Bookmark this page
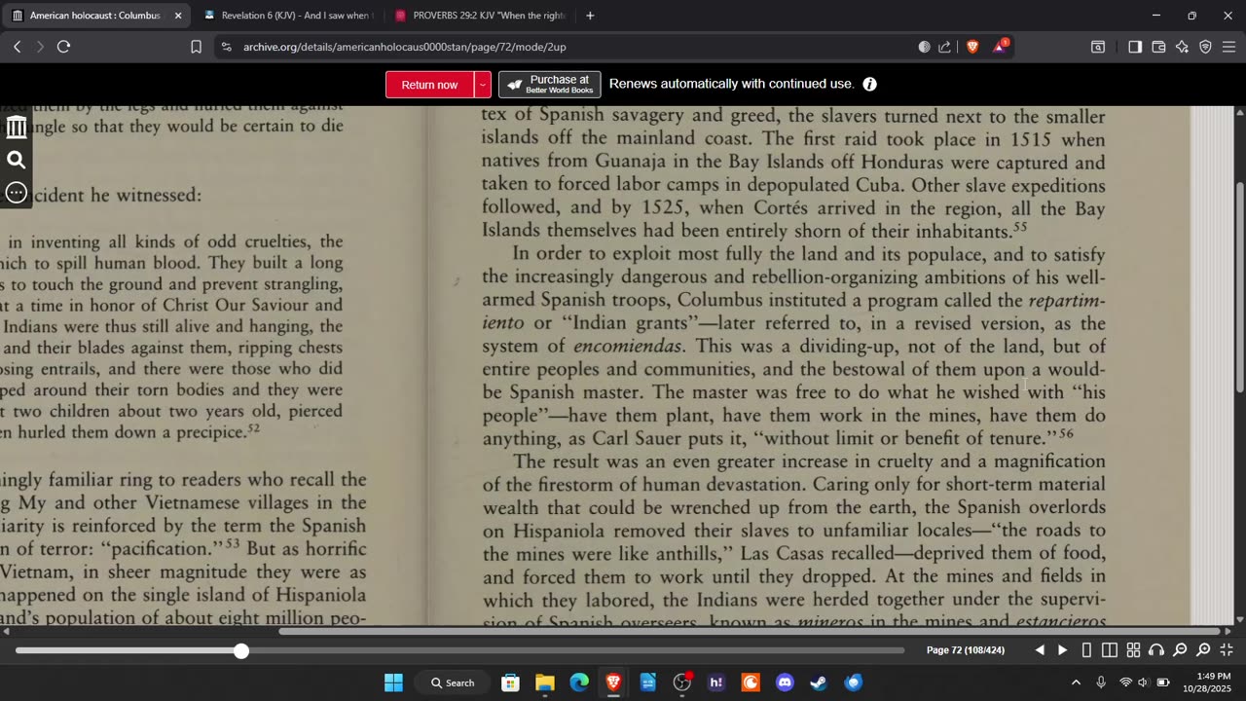This screenshot has width=1246, height=701. [x=196, y=47]
